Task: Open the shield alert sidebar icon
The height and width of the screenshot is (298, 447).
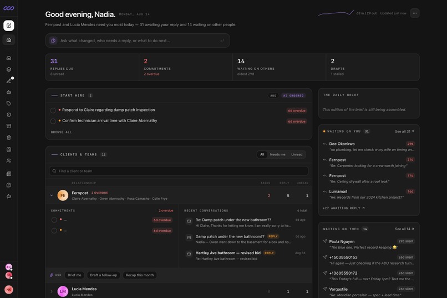Action: [x=9, y=115]
